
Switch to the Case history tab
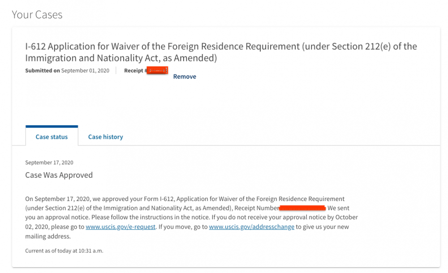coord(105,136)
